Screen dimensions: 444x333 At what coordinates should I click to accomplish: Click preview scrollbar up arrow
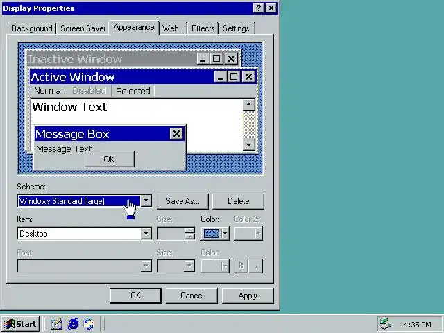(249, 105)
